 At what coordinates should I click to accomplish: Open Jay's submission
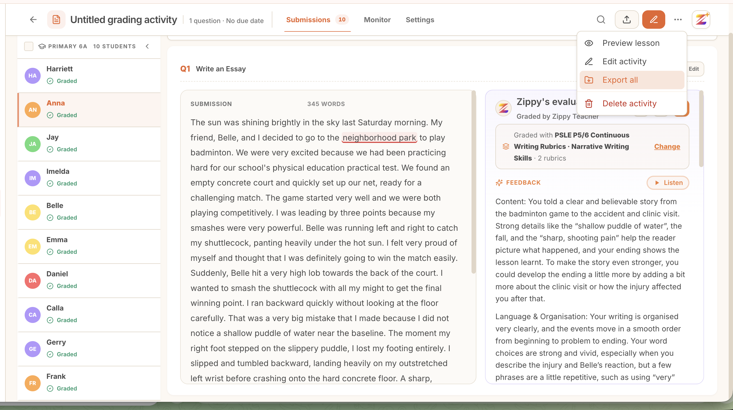[89, 144]
